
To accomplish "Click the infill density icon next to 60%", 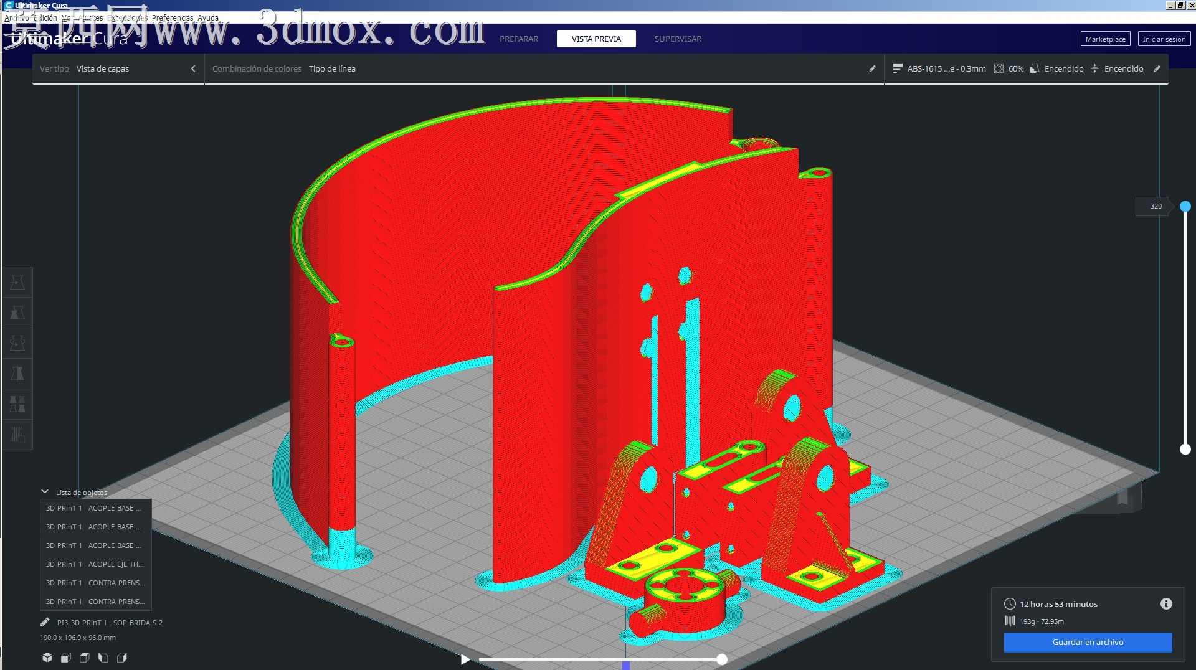I will [999, 68].
